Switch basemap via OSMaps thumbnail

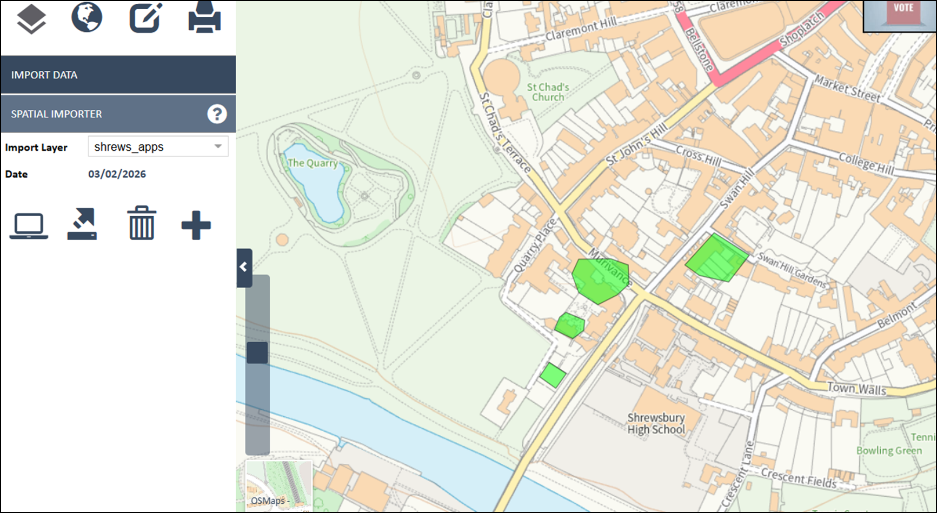click(x=278, y=484)
